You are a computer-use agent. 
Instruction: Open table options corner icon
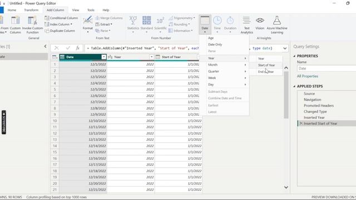coord(55,57)
